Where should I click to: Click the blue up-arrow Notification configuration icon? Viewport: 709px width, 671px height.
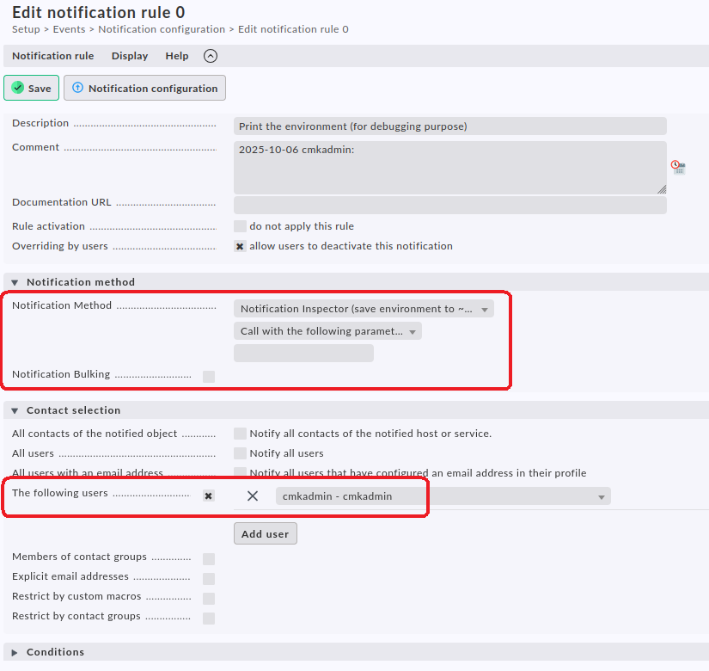click(x=77, y=88)
